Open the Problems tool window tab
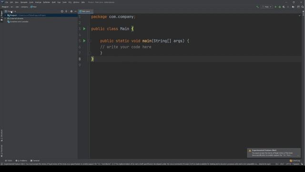This screenshot has height=172, width=305. pyautogui.click(x=21, y=161)
